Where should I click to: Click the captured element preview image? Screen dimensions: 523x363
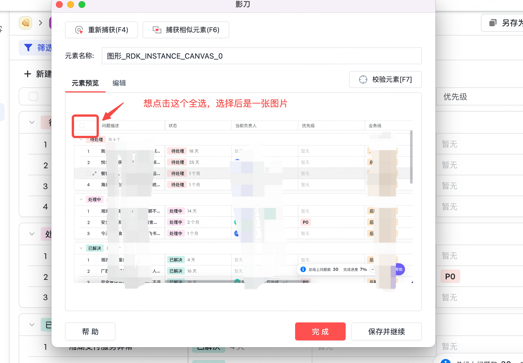coord(243,201)
